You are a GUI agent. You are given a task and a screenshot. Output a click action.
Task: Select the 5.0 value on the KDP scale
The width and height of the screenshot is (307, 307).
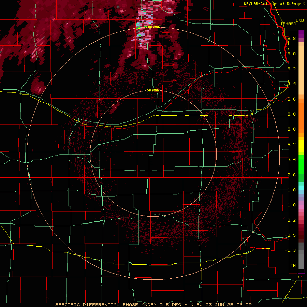click(x=292, y=129)
